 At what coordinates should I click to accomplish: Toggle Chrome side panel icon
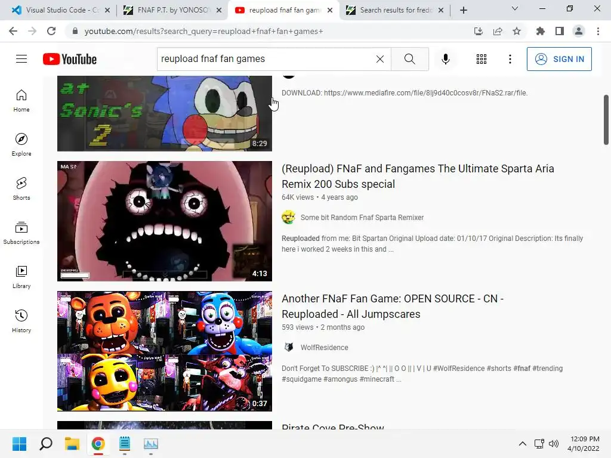[560, 31]
